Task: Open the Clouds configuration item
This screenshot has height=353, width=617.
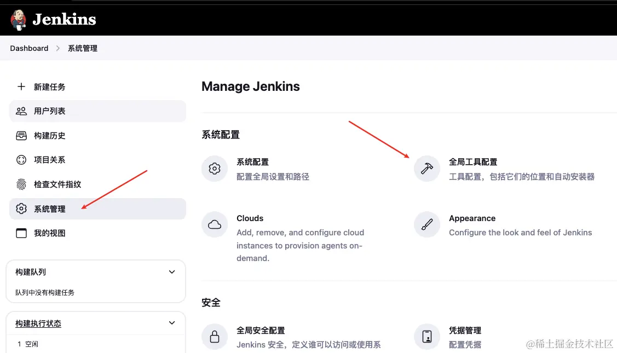Action: click(250, 218)
